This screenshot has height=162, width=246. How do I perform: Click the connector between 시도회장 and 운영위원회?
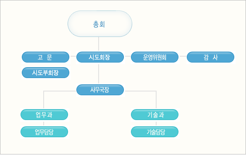click(128, 56)
